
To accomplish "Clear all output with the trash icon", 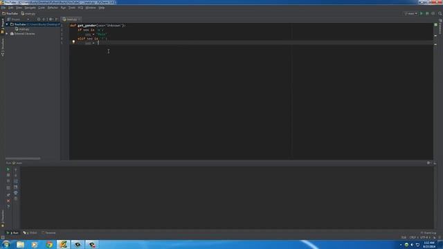I will (x=15, y=199).
